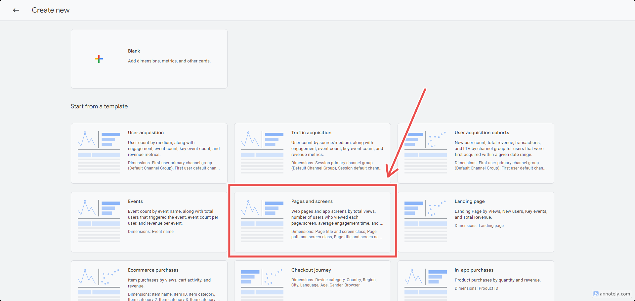The image size is (635, 301).
Task: Open the Pages and screens title
Action: tap(312, 201)
